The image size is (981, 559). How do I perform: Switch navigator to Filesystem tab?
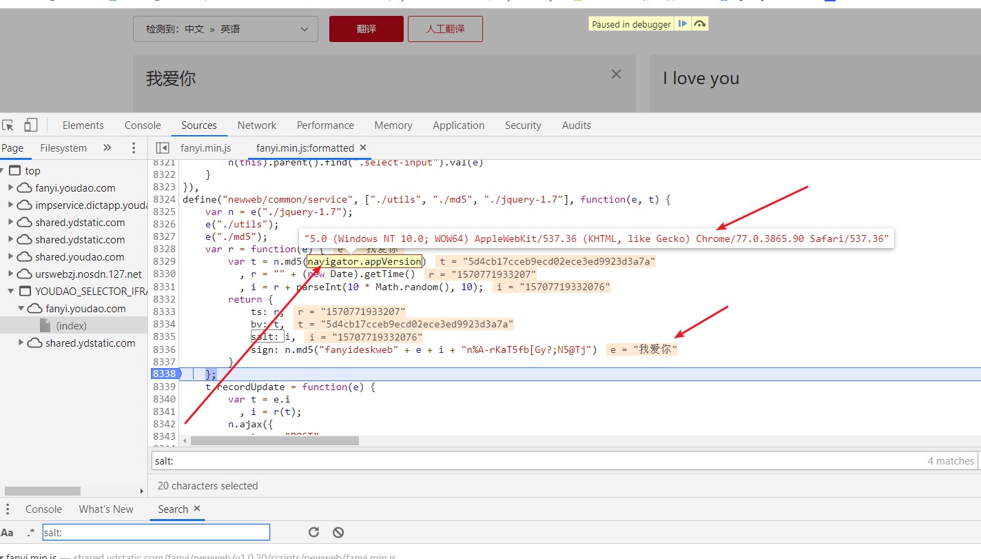[63, 148]
